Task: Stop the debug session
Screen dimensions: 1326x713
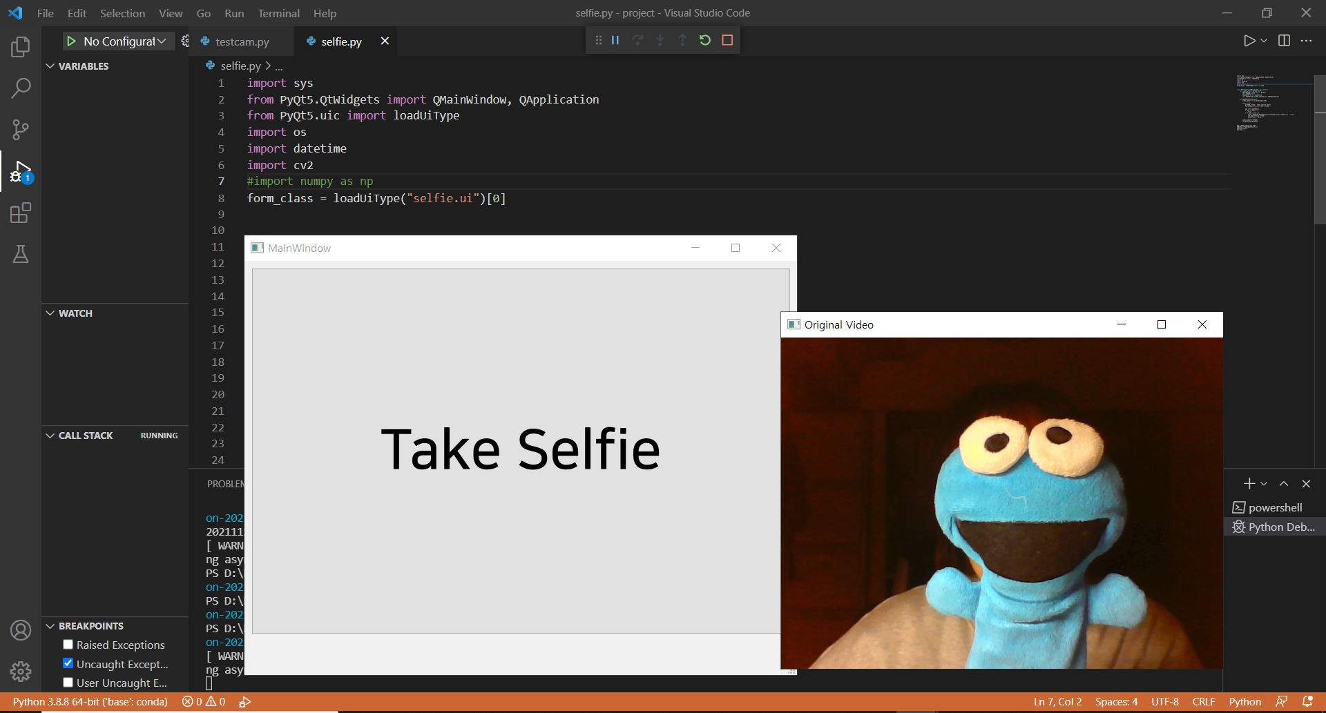Action: [727, 40]
